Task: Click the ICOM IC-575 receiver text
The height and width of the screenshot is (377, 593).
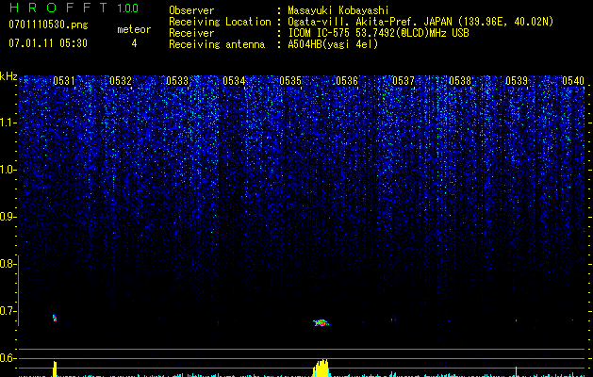Action: [378, 33]
